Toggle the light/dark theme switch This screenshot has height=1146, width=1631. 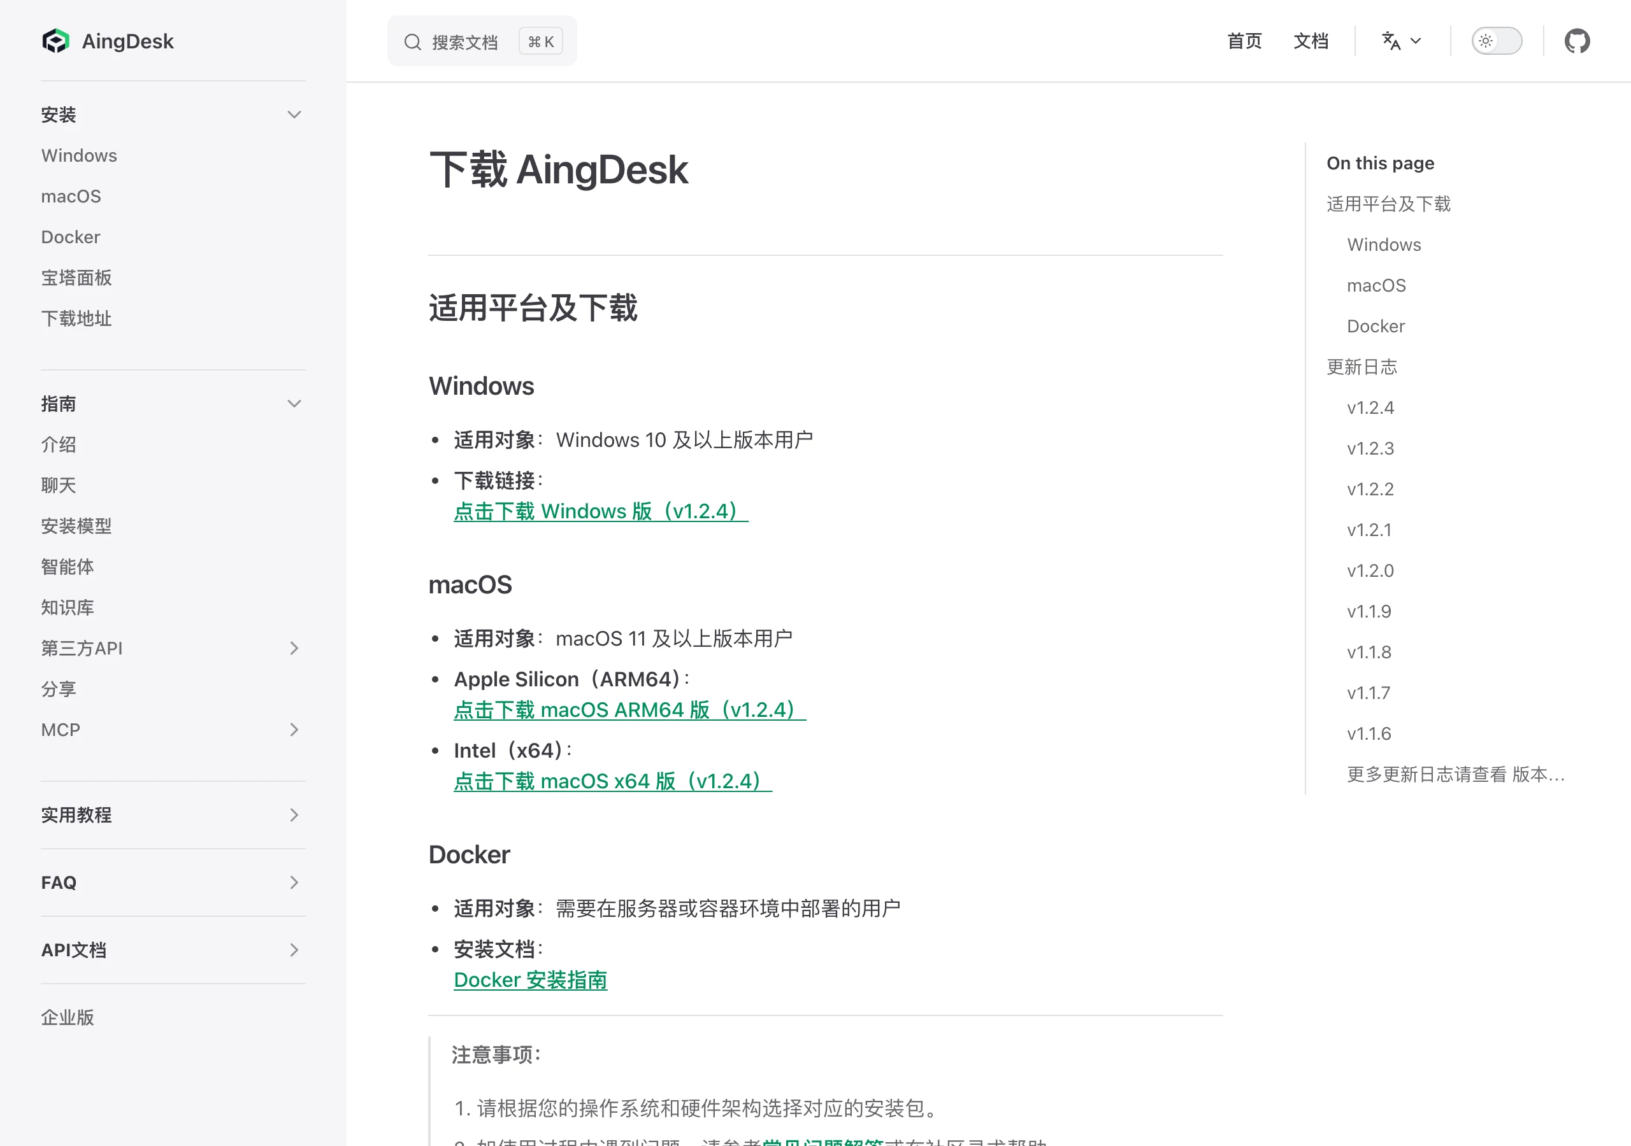[1496, 41]
